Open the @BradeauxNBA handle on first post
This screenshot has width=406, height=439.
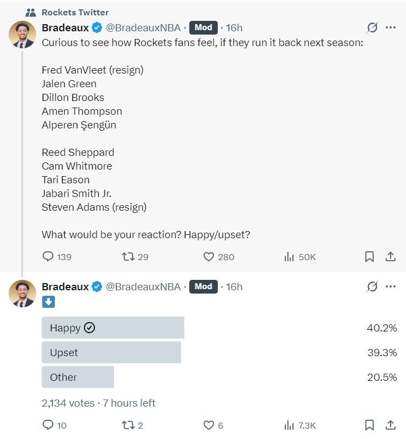tap(143, 27)
